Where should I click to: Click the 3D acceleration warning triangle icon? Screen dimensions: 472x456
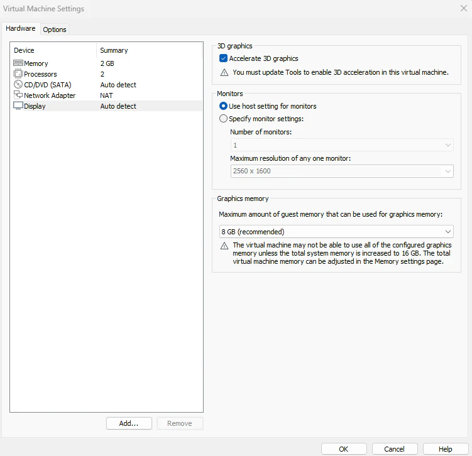(224, 72)
